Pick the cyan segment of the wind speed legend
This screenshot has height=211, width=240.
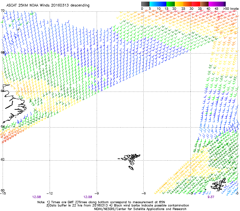(x=154, y=4)
